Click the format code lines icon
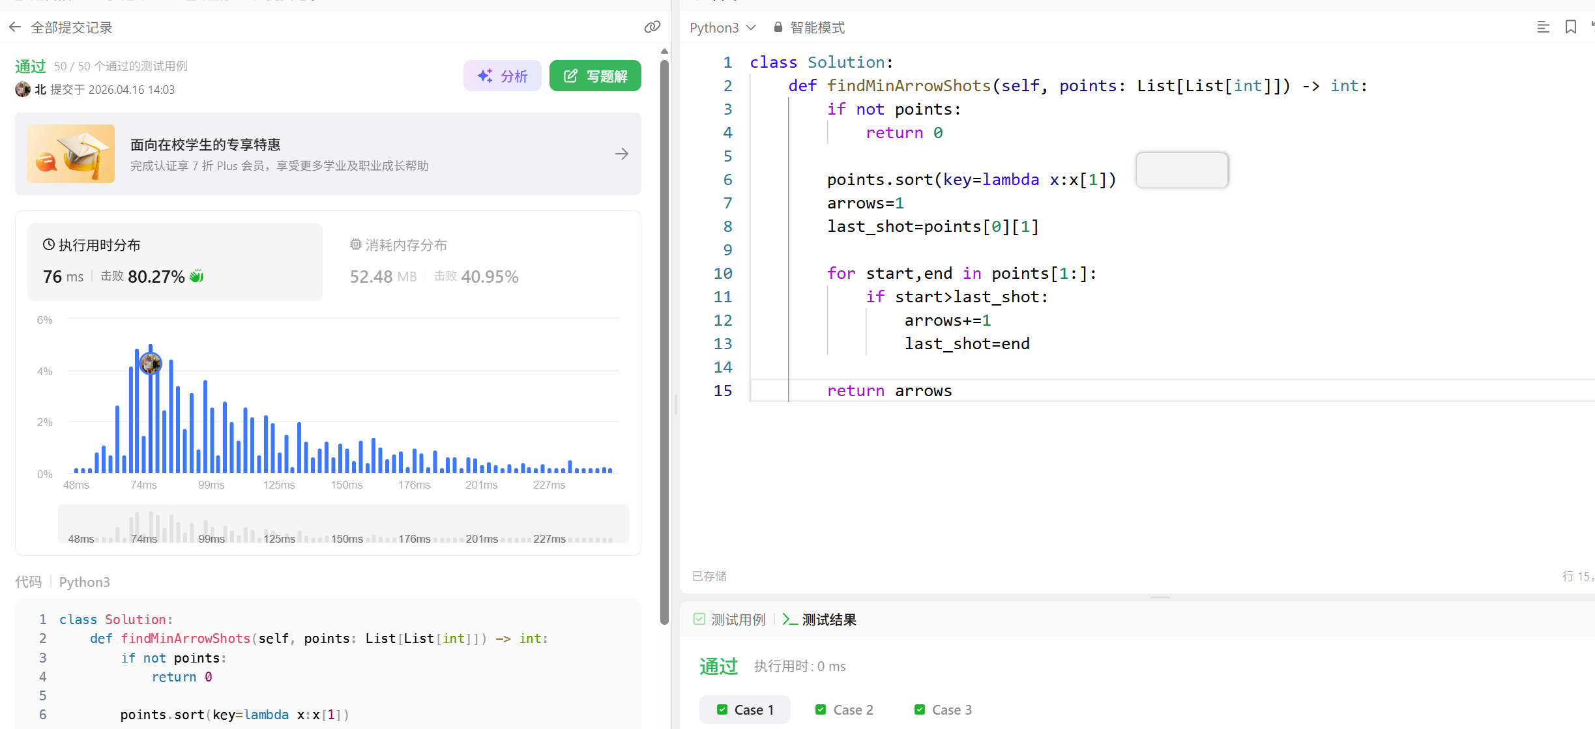 click(x=1543, y=27)
